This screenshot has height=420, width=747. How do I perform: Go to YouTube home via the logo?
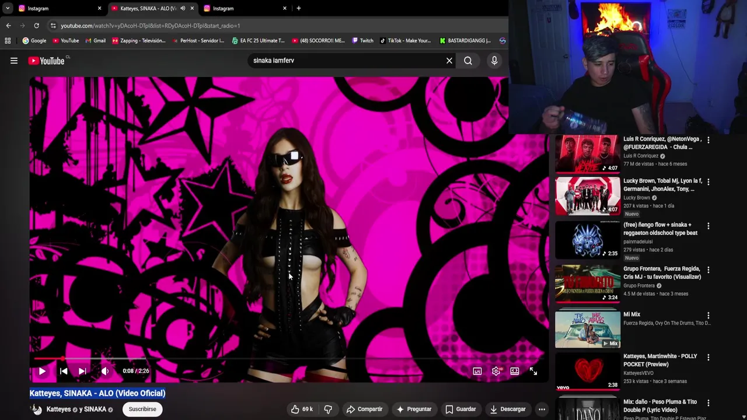[46, 61]
